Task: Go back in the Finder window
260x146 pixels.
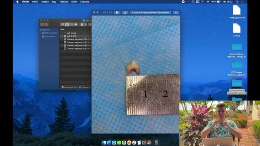Action: click(42, 24)
